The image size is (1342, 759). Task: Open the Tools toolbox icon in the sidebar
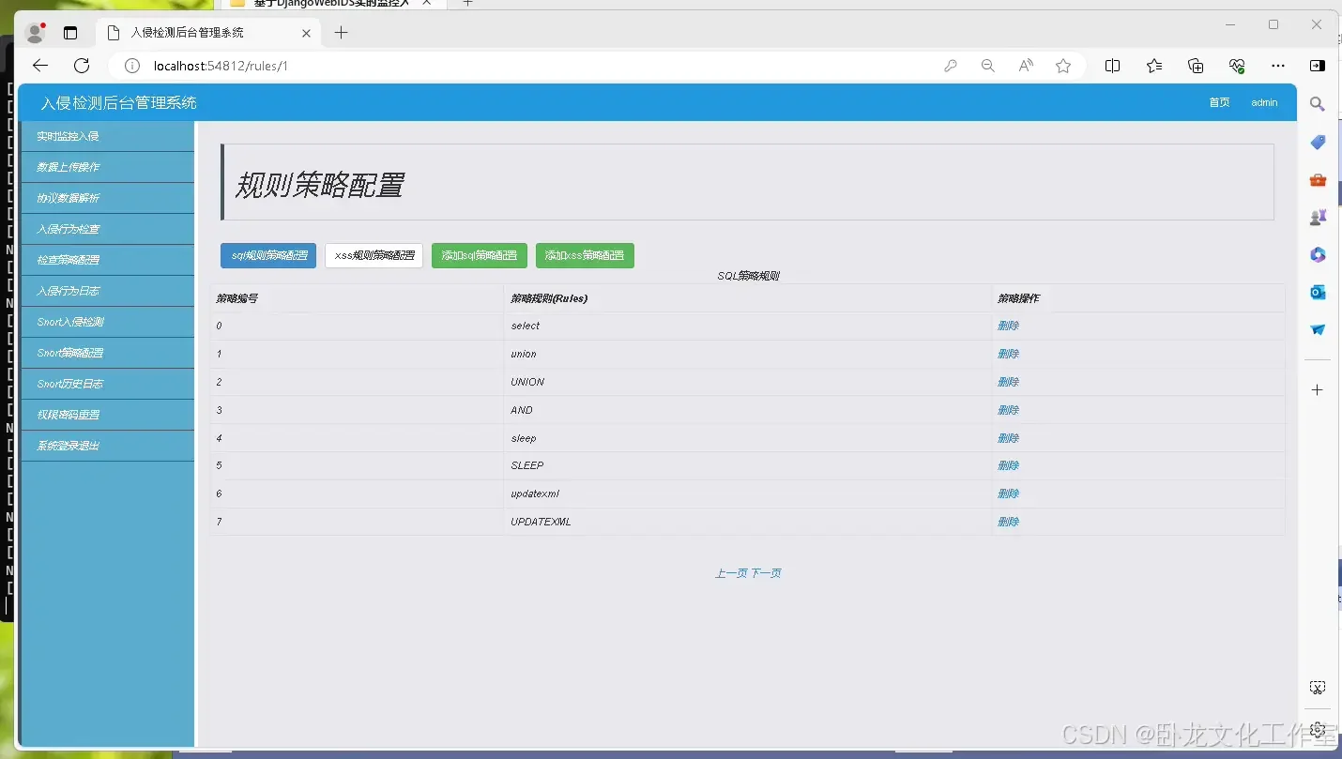tap(1318, 179)
